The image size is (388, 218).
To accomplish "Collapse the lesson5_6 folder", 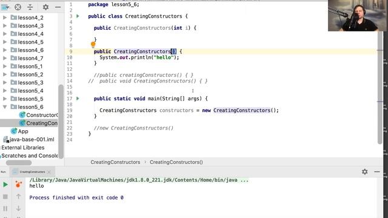I will click(x=5, y=107).
